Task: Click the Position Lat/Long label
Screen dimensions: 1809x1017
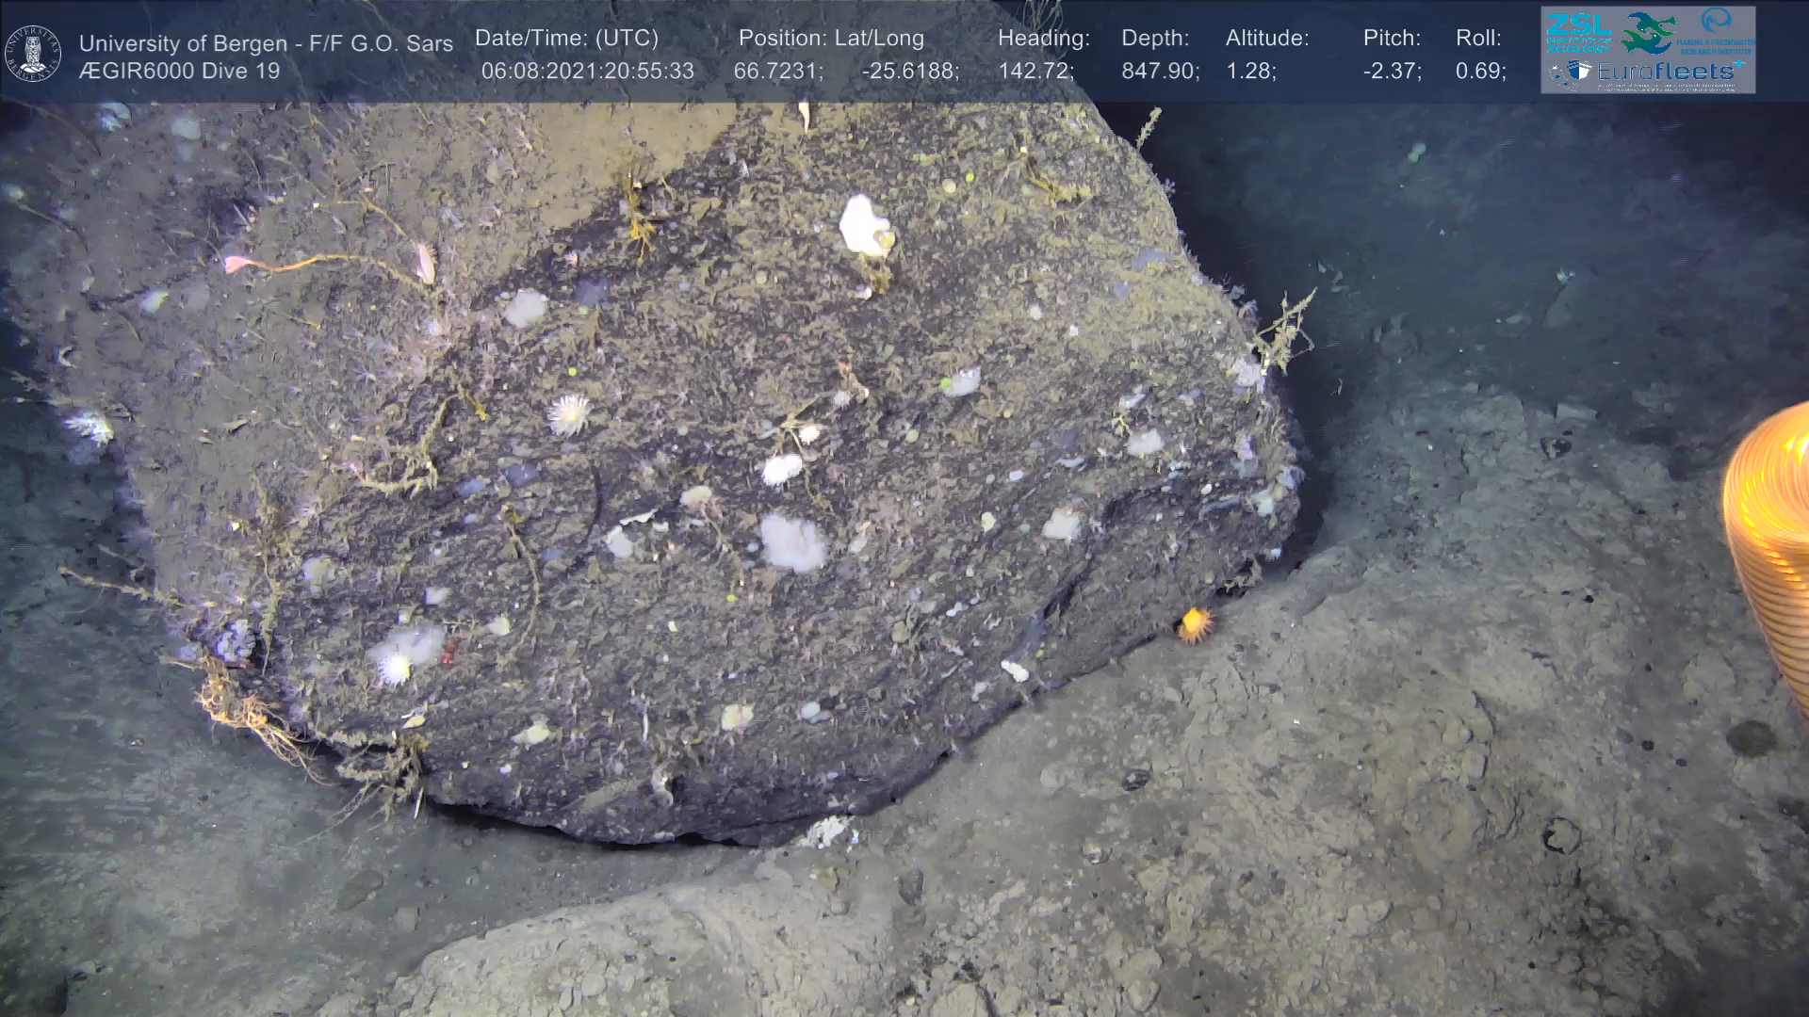Action: pos(831,39)
